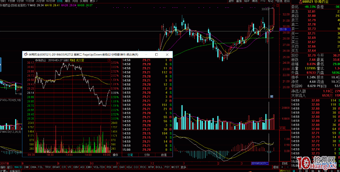Click the 600521 华海药业 stock title

[x=316, y=2]
